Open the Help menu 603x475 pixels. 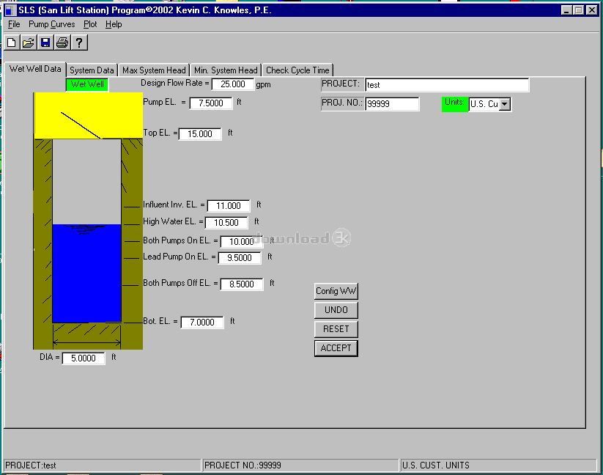point(114,24)
